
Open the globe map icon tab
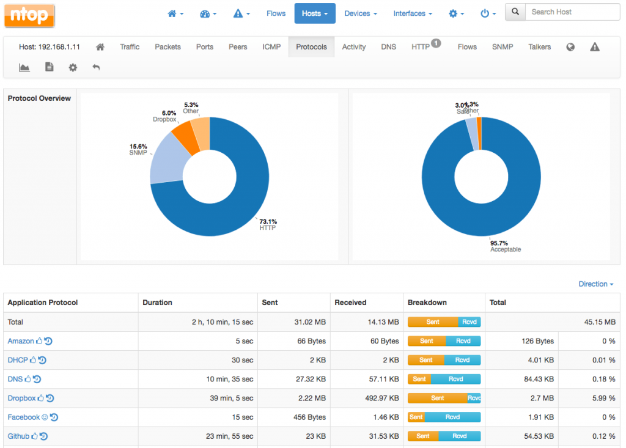570,47
